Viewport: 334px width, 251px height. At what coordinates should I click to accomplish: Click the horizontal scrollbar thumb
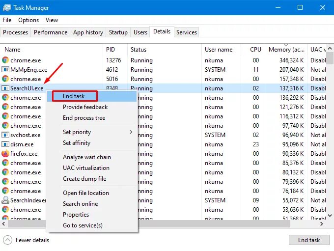(149, 223)
